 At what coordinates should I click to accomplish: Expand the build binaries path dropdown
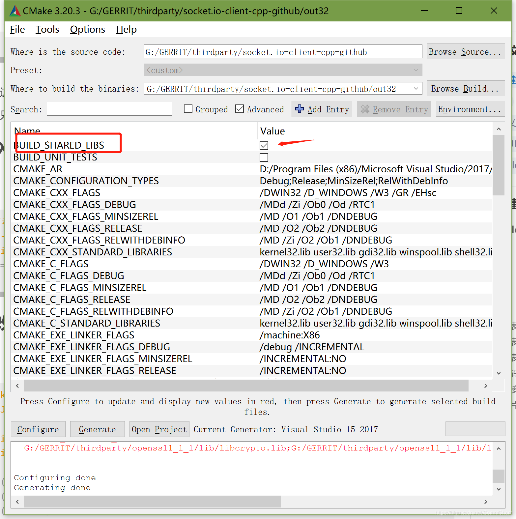click(x=416, y=89)
